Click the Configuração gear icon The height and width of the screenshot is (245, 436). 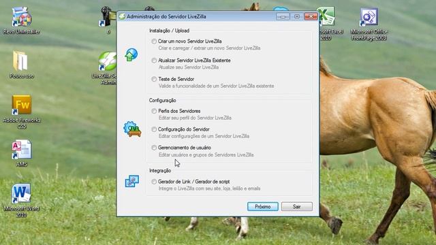pyautogui.click(x=132, y=129)
